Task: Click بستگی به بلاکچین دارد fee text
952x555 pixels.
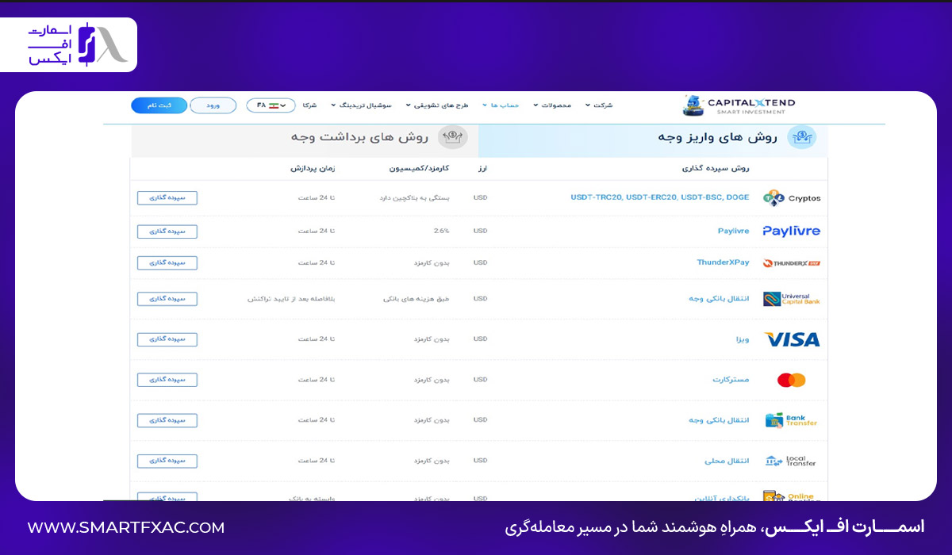Action: coord(415,197)
